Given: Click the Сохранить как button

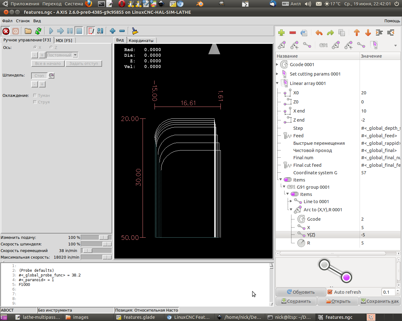Looking at the screenshot, I should [380, 301].
